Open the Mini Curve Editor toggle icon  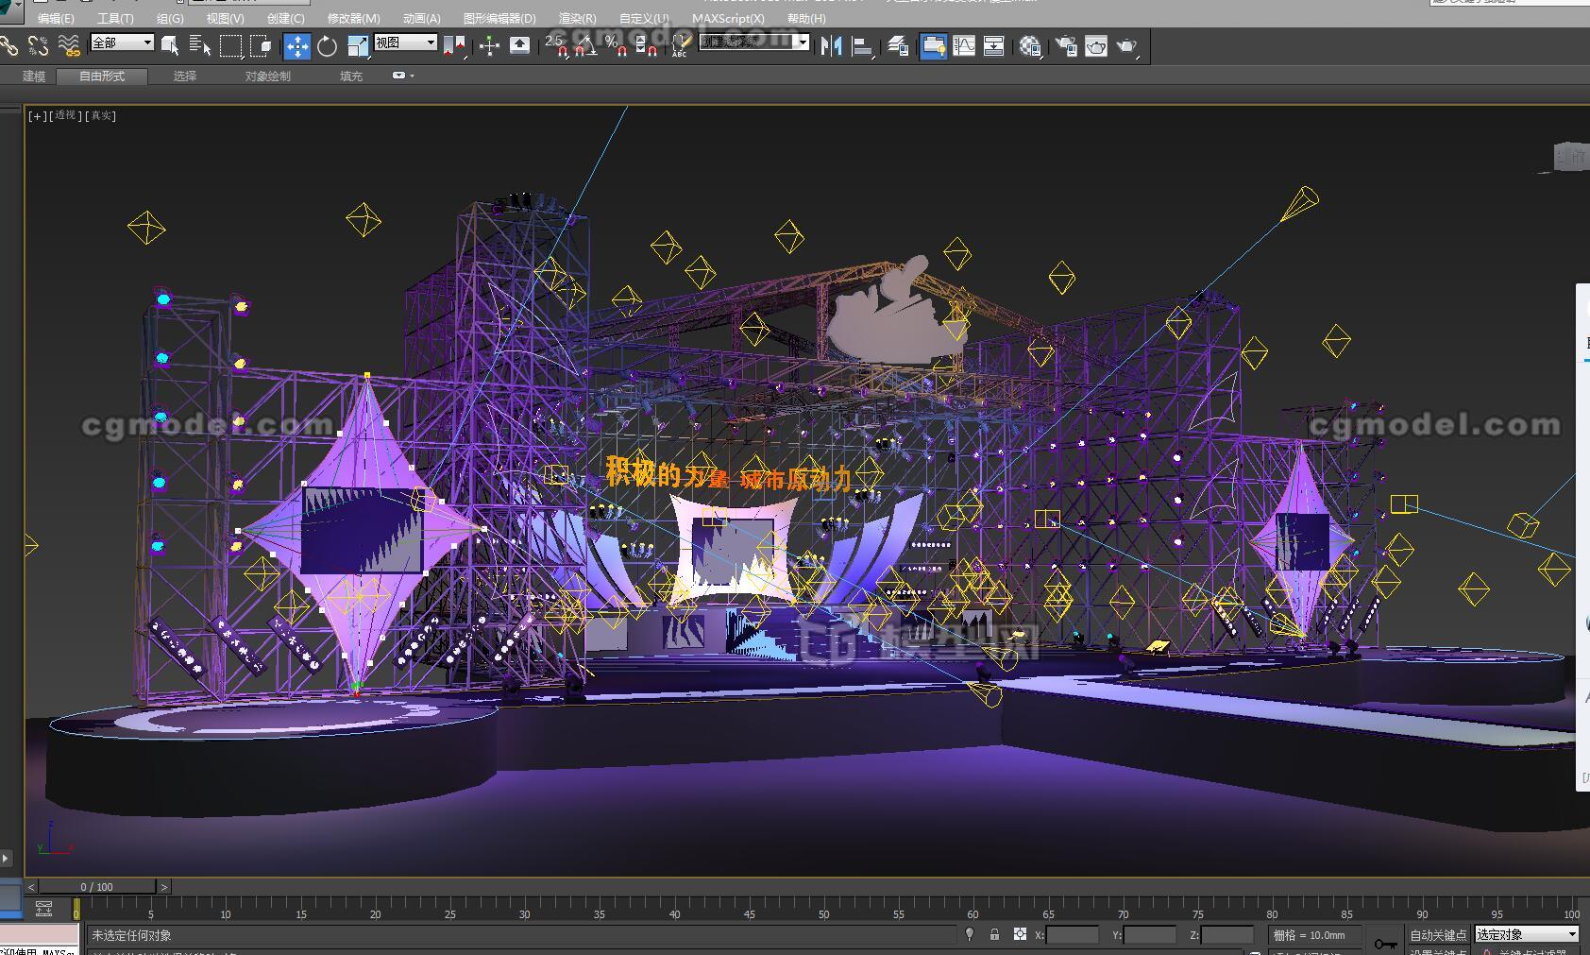44,909
